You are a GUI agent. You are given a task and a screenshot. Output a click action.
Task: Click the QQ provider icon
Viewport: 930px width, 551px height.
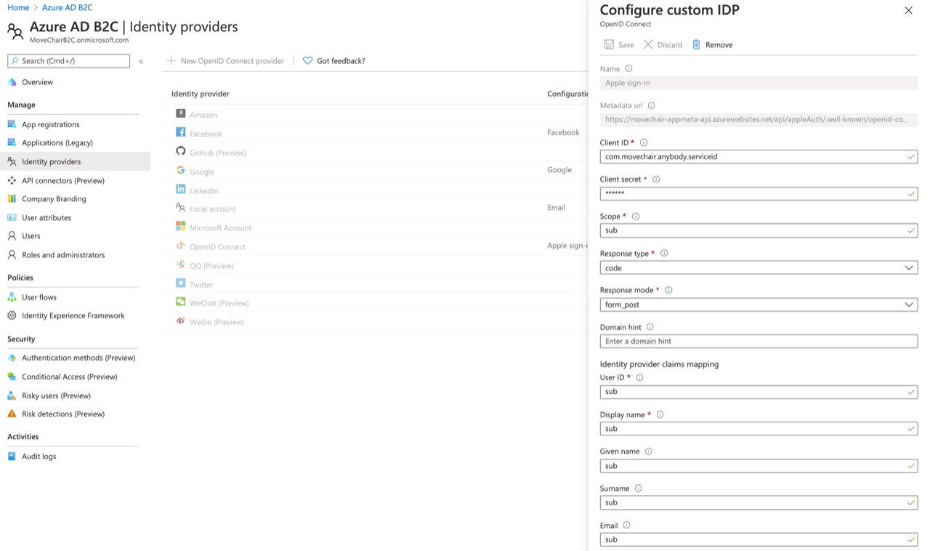click(x=181, y=265)
